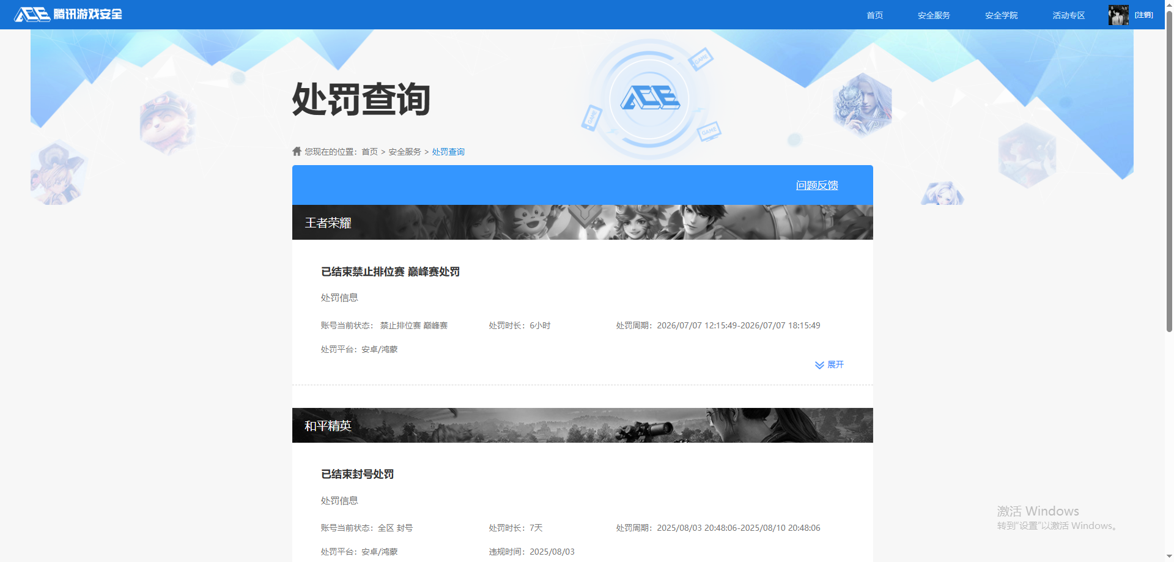Click the ACE 腾讯游戏安全 logo
Viewport: 1174px width, 562px height.
tap(68, 14)
